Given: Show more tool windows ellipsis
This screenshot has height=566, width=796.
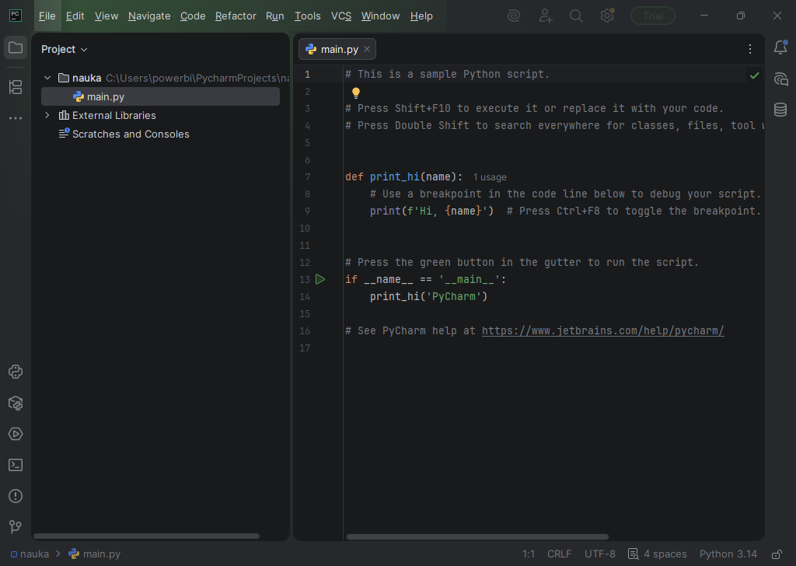Looking at the screenshot, I should (x=16, y=118).
